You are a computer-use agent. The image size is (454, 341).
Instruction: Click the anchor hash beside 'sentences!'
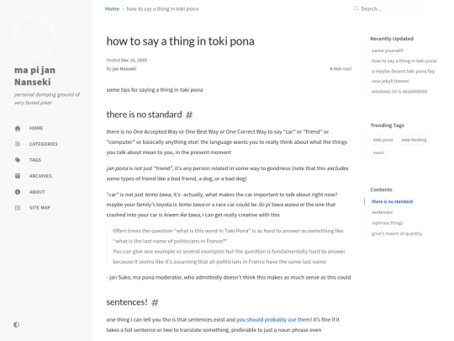pos(155,302)
